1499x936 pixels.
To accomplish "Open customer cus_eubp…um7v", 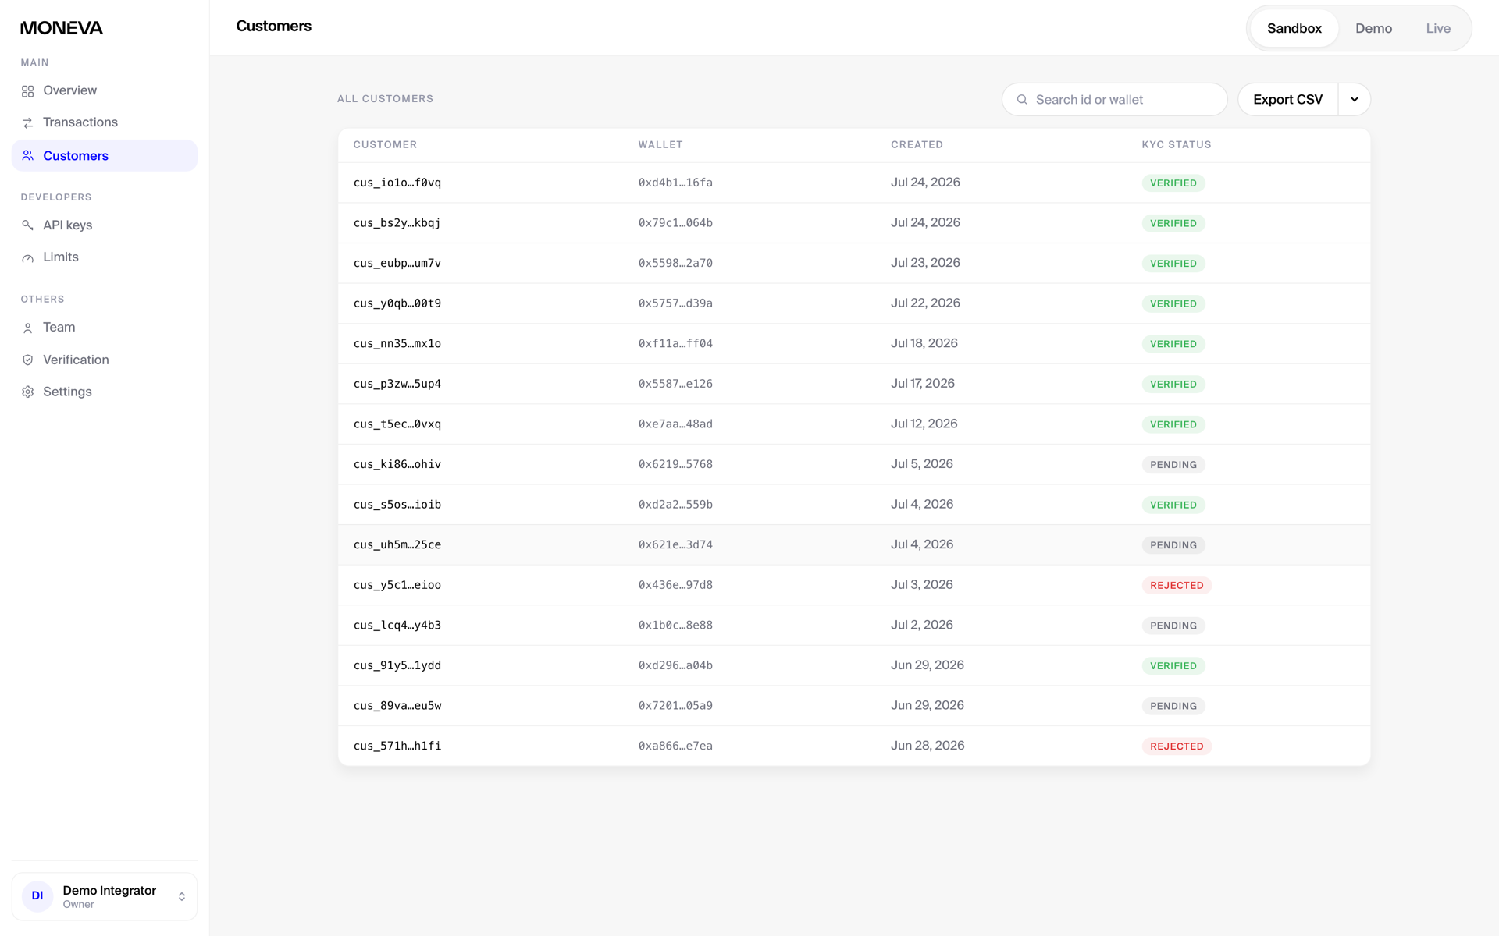I will pos(854,264).
